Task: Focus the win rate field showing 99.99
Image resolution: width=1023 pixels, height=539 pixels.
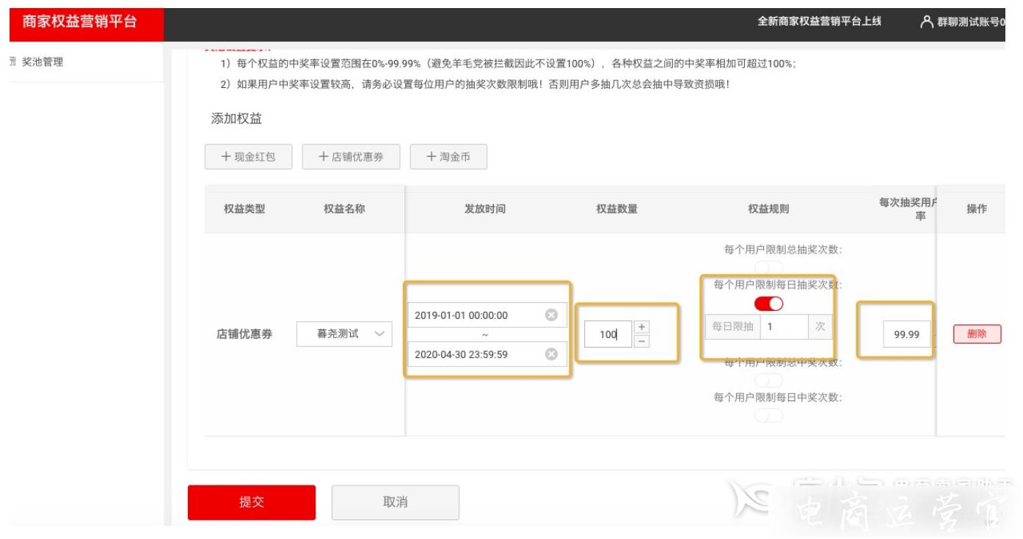Action: click(907, 334)
